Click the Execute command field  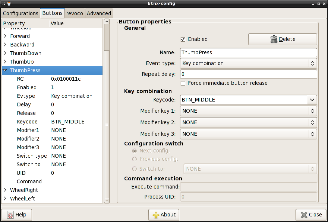[249, 187]
